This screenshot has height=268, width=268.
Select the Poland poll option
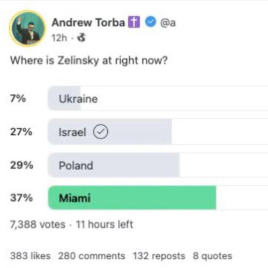coord(158,165)
